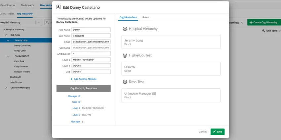
Task: Switch to the Roles tab in dialog
Action: (x=145, y=17)
